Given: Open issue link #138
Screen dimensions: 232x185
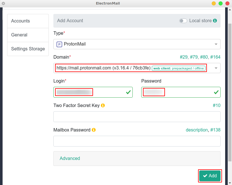Looking at the screenshot, I should click(x=215, y=130).
